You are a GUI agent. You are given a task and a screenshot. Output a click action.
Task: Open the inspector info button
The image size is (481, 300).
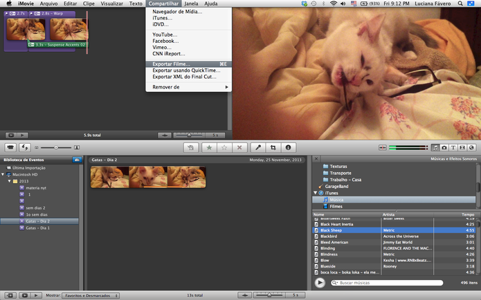pyautogui.click(x=288, y=147)
